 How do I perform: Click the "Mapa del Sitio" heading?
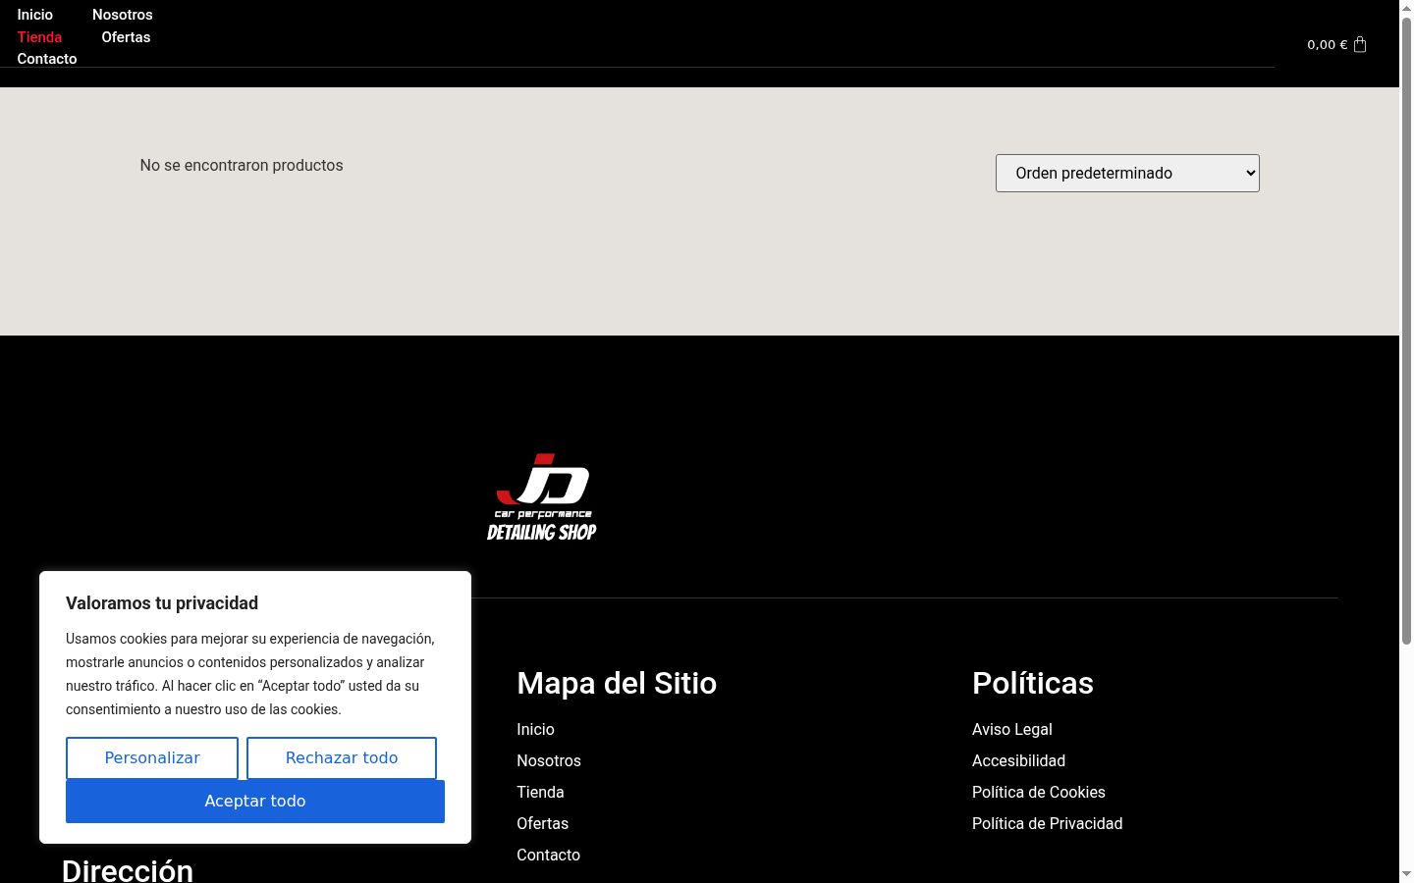pyautogui.click(x=617, y=683)
